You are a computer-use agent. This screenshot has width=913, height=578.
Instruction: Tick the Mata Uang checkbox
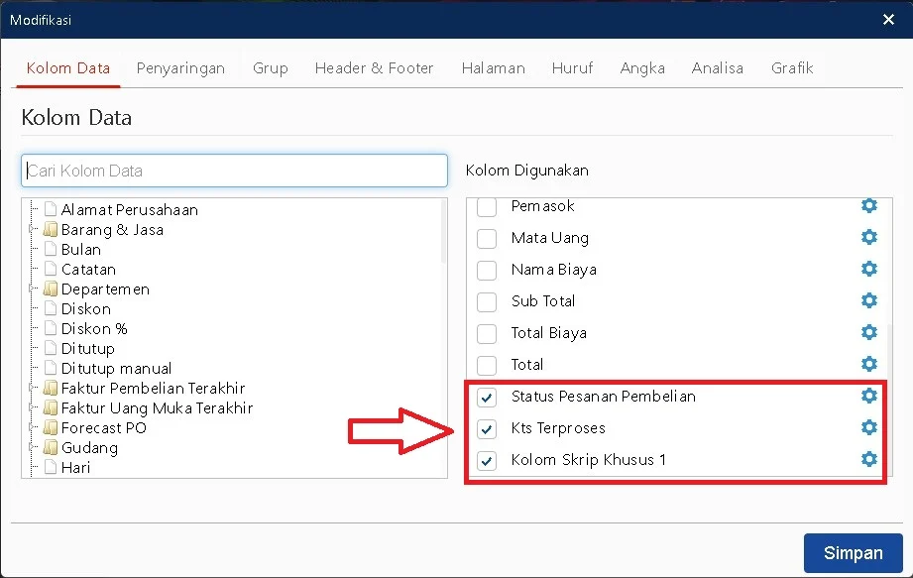[487, 238]
